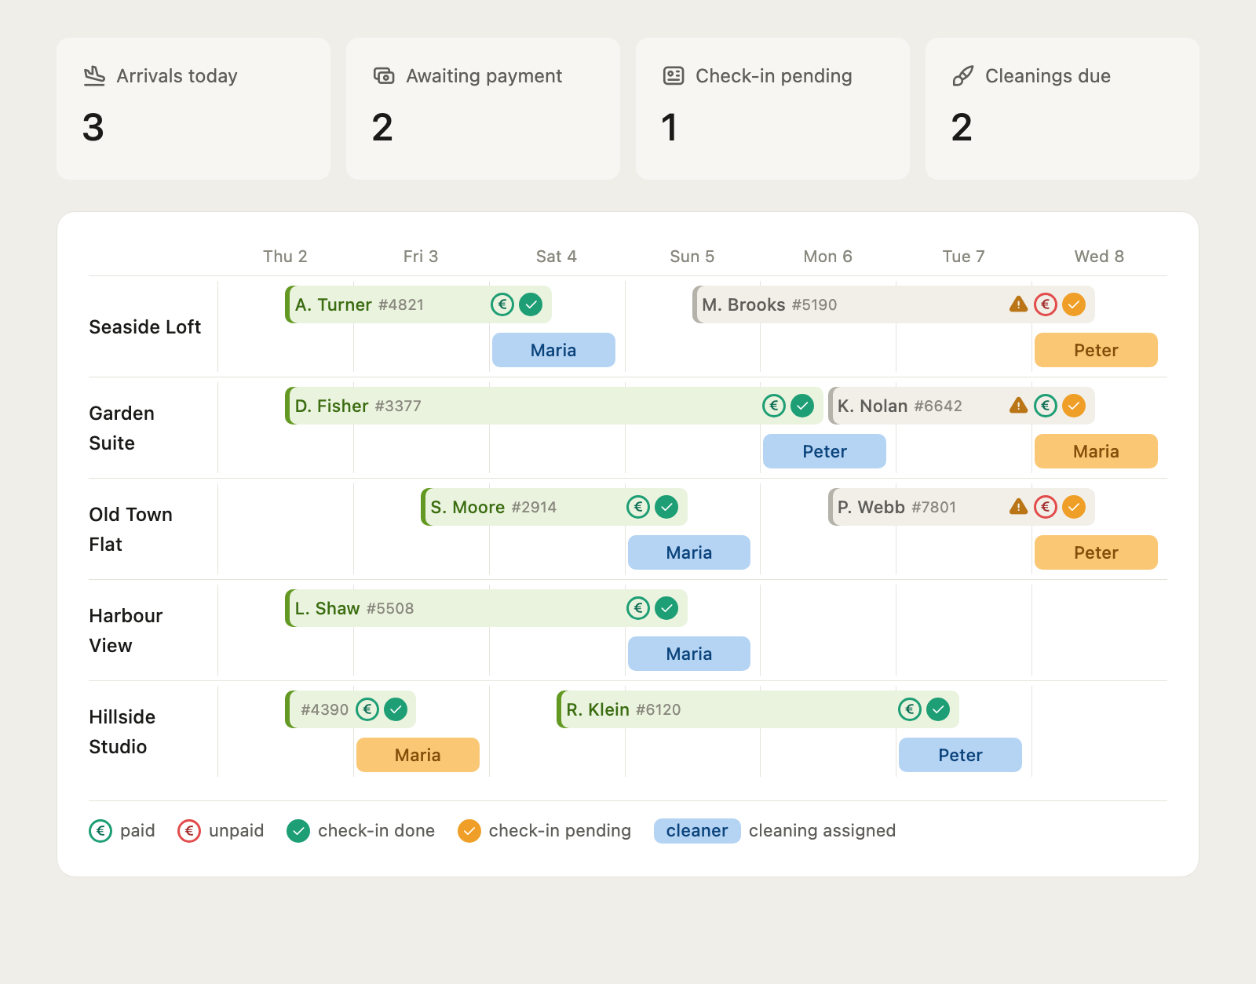
Task: Select the Garden Suite property label
Action: (x=122, y=428)
